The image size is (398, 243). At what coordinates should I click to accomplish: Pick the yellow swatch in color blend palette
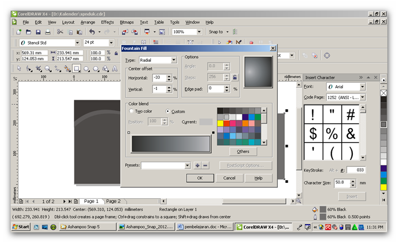(220, 123)
